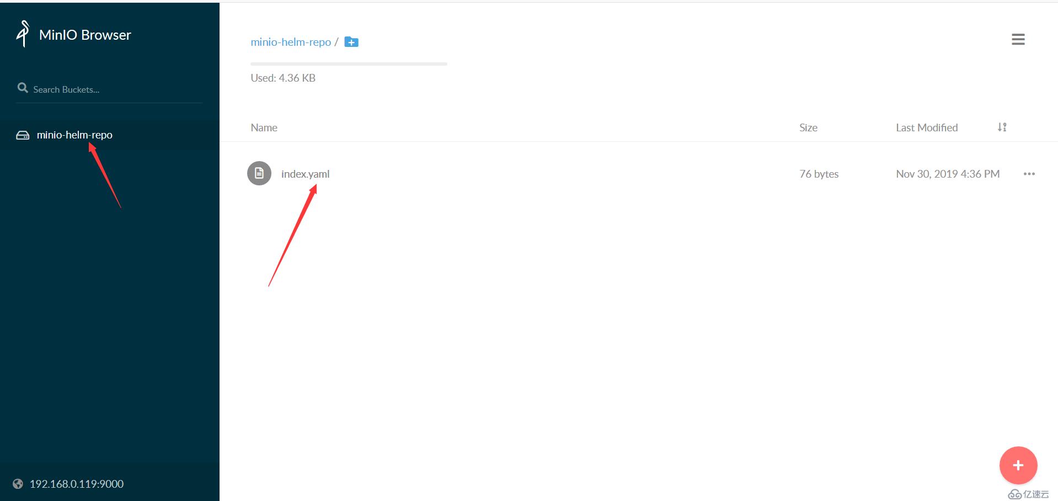Click the red plus upload button
This screenshot has height=501, width=1058.
(x=1018, y=465)
